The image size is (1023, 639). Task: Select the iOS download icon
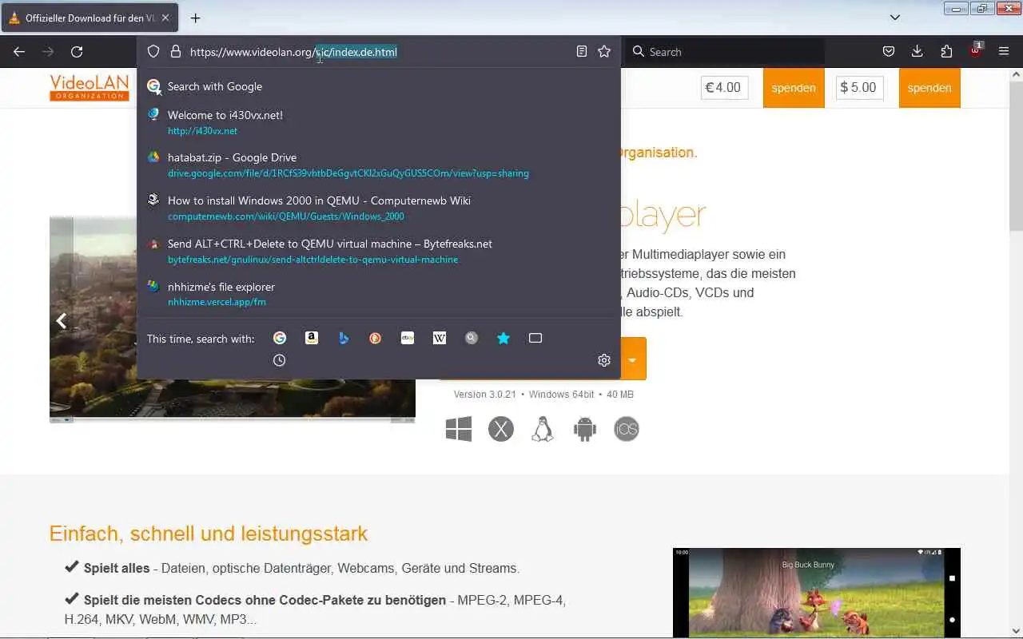pos(627,429)
